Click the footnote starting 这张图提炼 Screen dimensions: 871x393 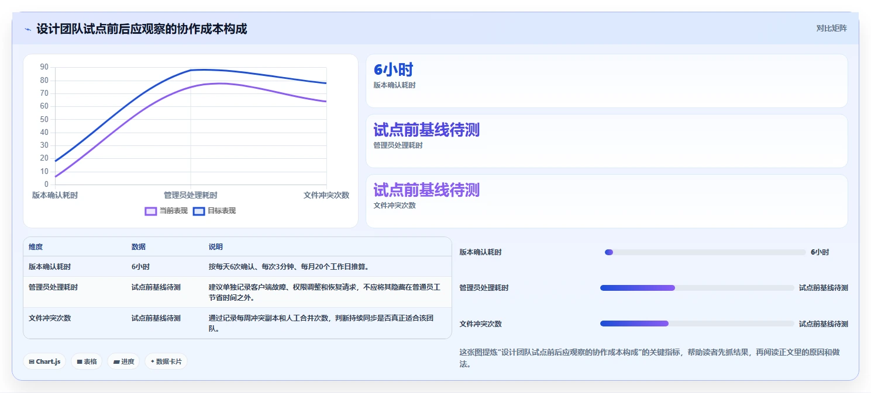(650, 358)
